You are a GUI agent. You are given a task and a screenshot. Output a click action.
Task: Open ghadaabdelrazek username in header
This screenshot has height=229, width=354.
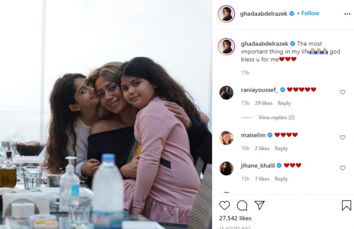click(x=263, y=14)
